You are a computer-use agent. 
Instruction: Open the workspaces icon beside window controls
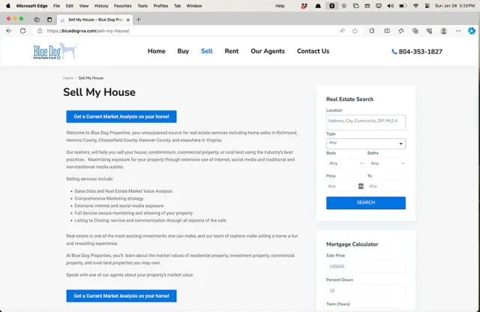tap(37, 19)
